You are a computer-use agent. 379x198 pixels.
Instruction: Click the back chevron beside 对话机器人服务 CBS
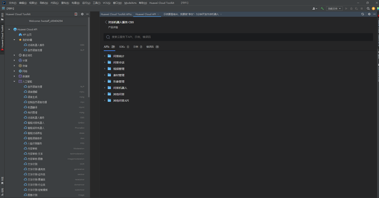(106, 22)
